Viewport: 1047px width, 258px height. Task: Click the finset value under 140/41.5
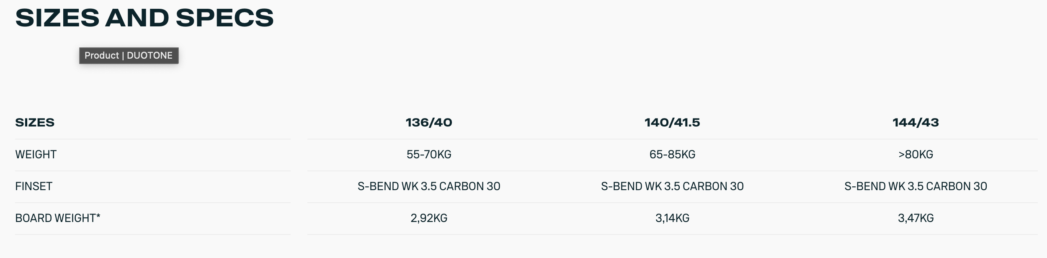pyautogui.click(x=672, y=186)
